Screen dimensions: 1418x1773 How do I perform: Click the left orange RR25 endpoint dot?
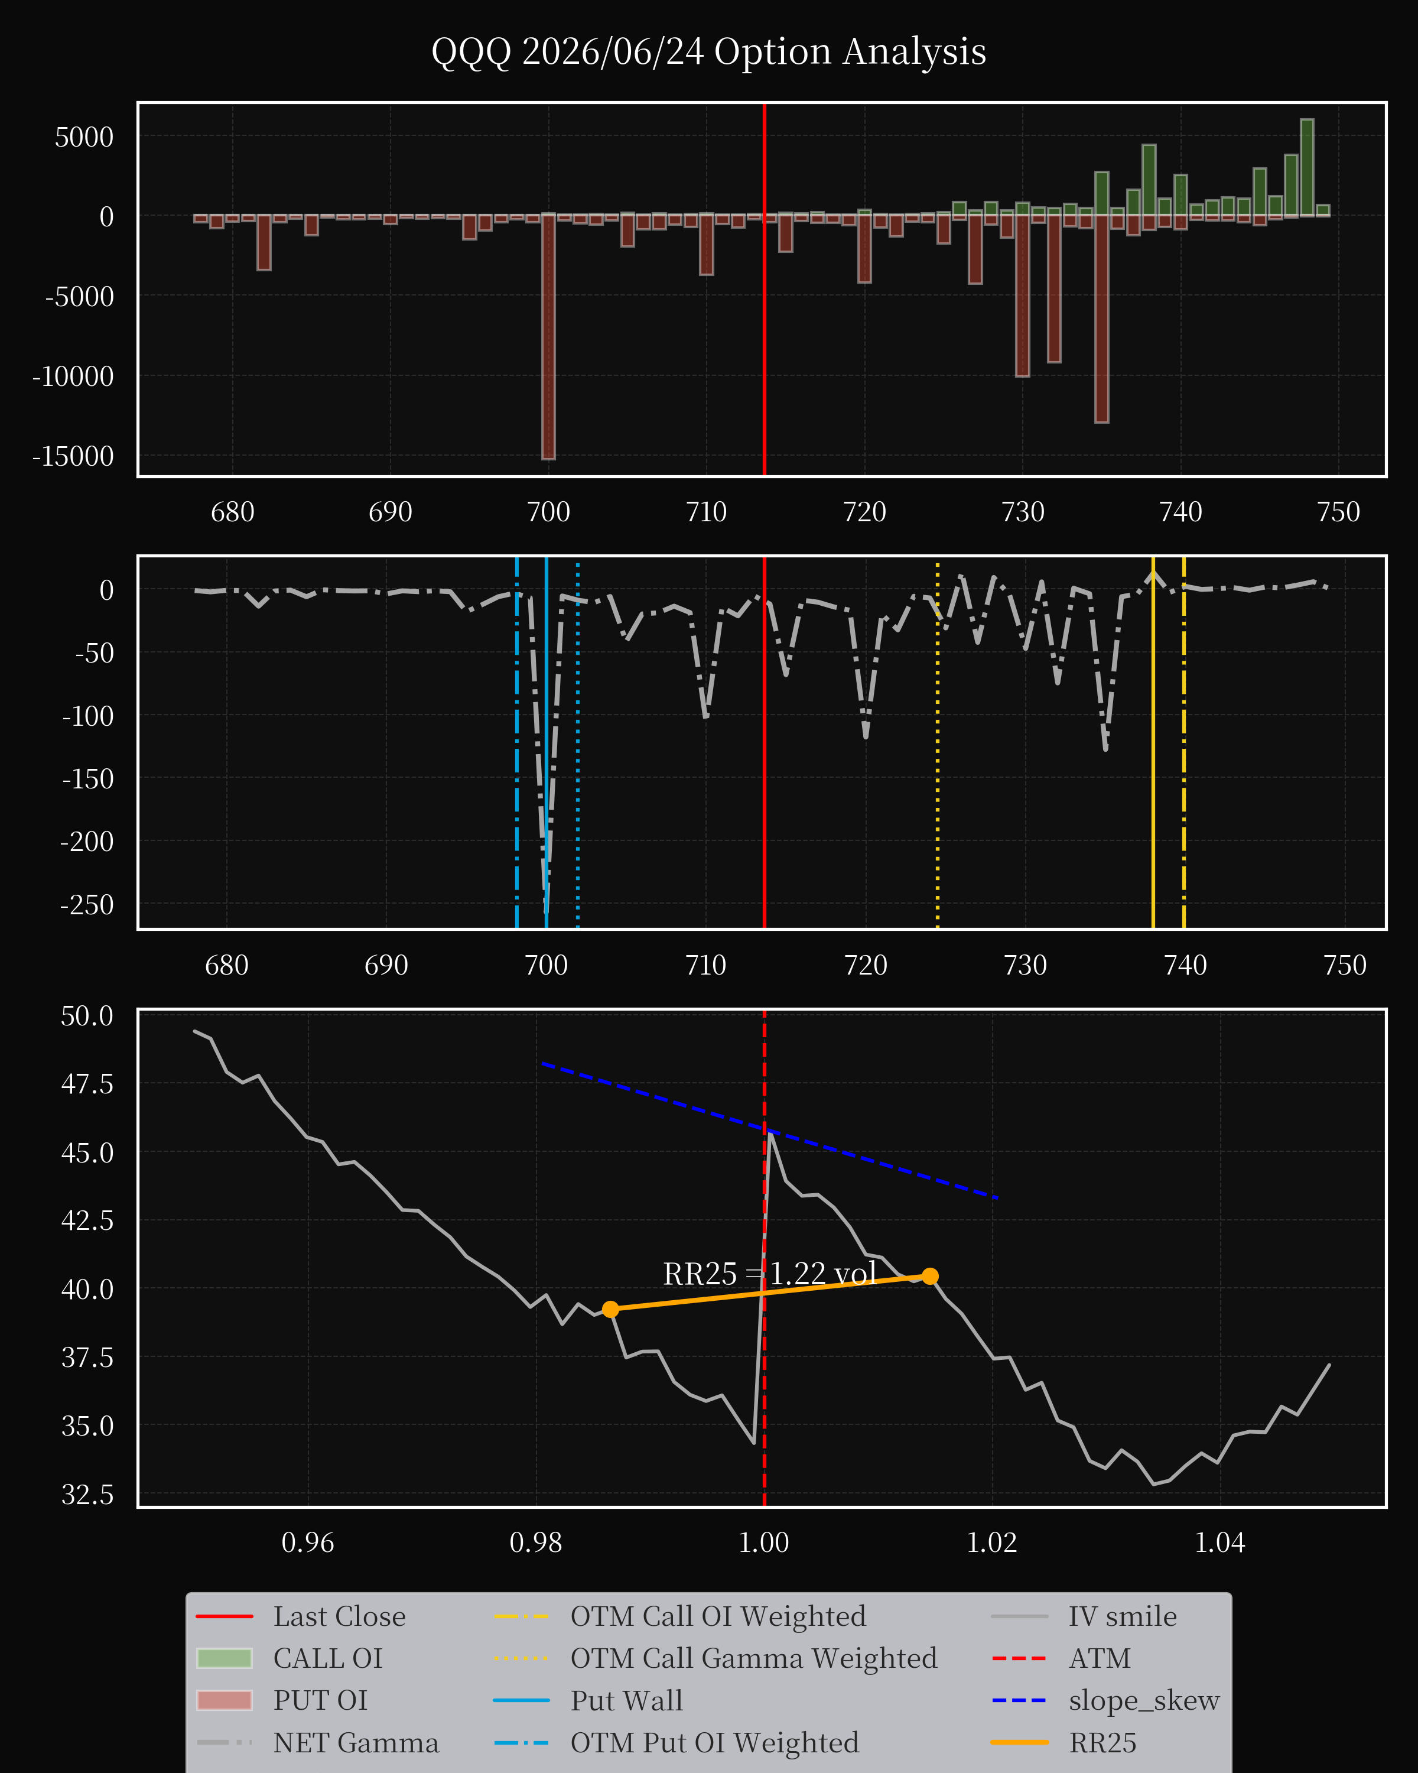[x=610, y=1309]
